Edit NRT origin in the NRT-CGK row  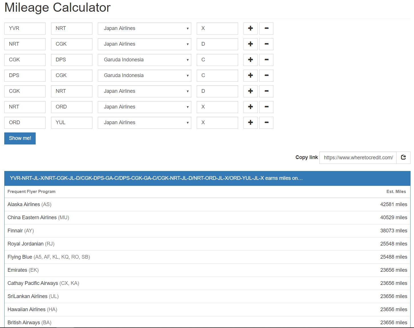coord(25,44)
